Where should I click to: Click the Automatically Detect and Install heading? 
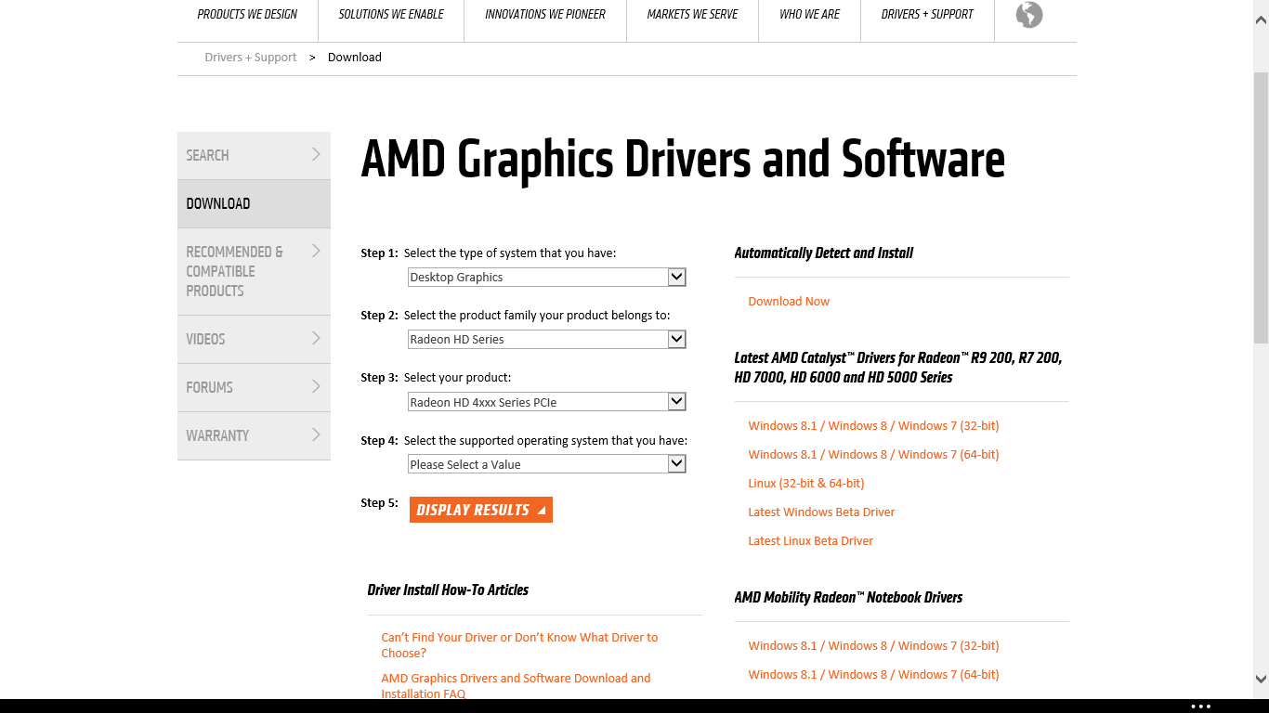824,253
